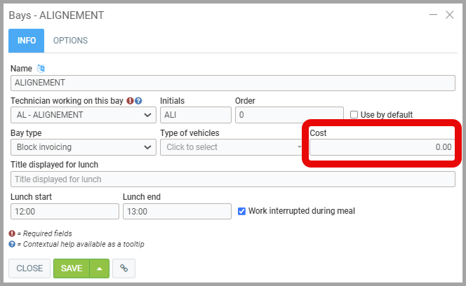The height and width of the screenshot is (286, 466).
Task: Switch to the OPTIONS tab
Action: (x=70, y=41)
